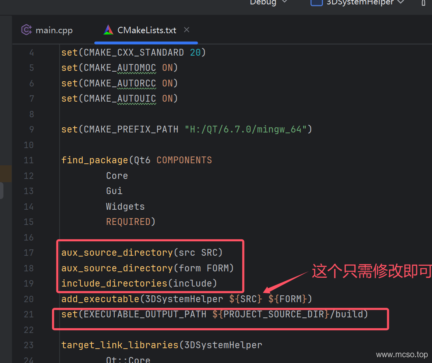Click include_directories(include) line
This screenshot has width=432, height=363.
pos(139,284)
